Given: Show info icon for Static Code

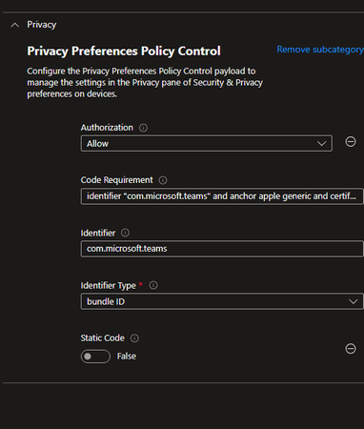Looking at the screenshot, I should pyautogui.click(x=134, y=338).
